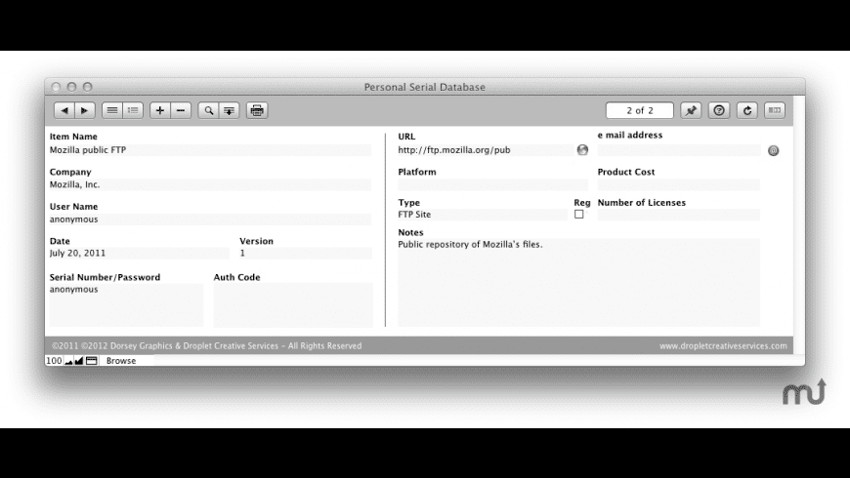Click the sort/import arrow icon
Image resolution: width=850 pixels, height=478 pixels.
point(230,110)
